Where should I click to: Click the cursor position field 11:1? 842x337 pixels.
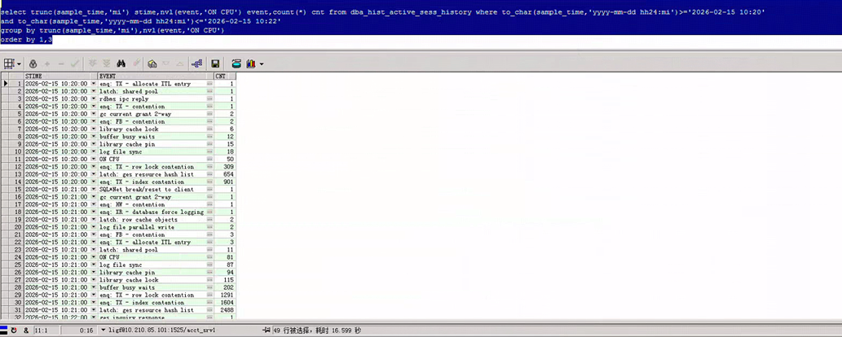coord(46,330)
